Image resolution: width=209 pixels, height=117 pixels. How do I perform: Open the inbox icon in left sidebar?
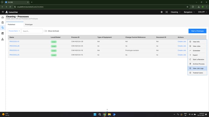pos(2,17)
